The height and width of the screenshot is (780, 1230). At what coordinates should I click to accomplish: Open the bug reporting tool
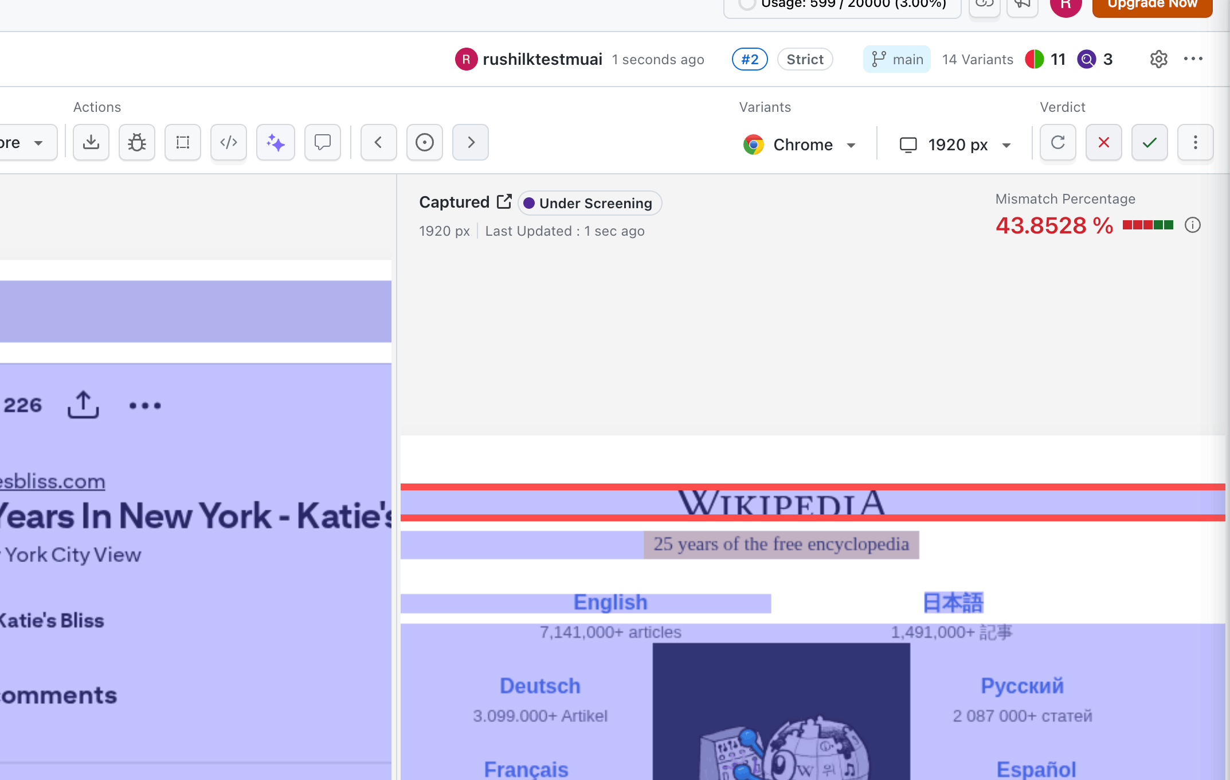pyautogui.click(x=136, y=142)
